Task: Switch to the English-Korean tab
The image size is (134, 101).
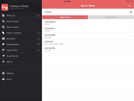Action: coord(65,17)
